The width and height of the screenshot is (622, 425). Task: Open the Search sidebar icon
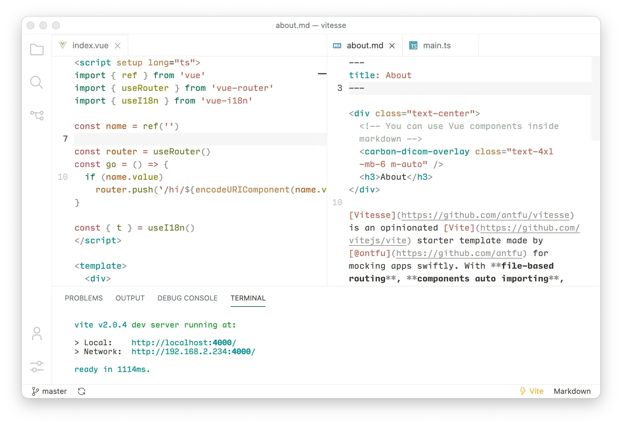37,82
